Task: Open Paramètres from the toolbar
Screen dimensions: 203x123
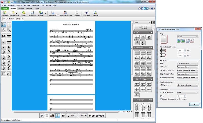Action: [53, 14]
